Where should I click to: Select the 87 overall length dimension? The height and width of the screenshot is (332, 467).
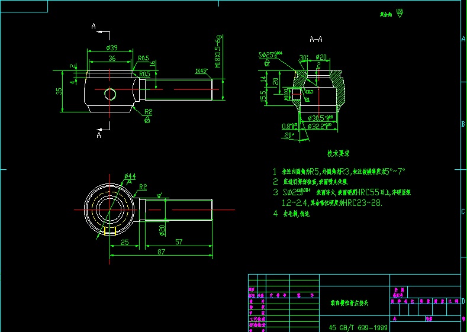161,252
